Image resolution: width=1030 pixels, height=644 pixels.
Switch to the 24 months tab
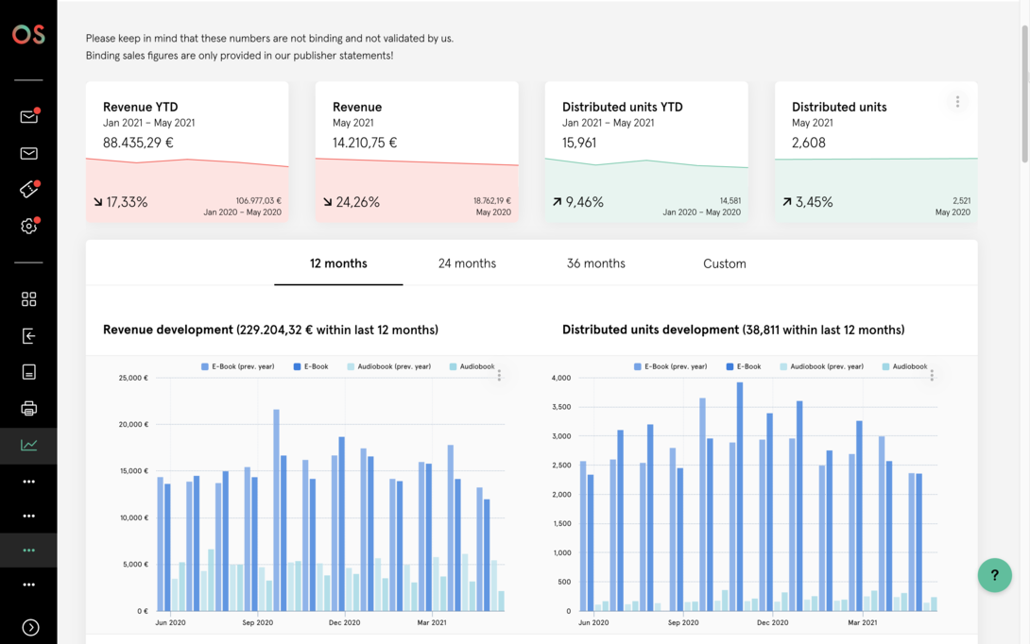click(x=467, y=263)
